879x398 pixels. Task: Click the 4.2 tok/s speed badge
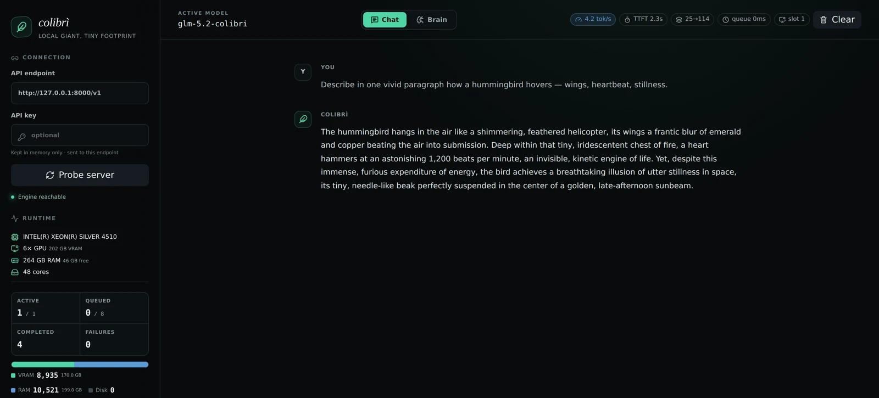point(593,19)
